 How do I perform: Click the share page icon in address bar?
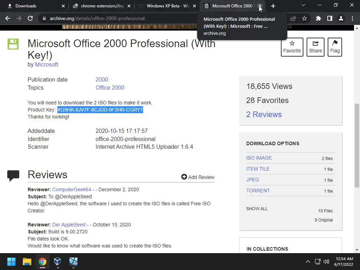point(293,18)
